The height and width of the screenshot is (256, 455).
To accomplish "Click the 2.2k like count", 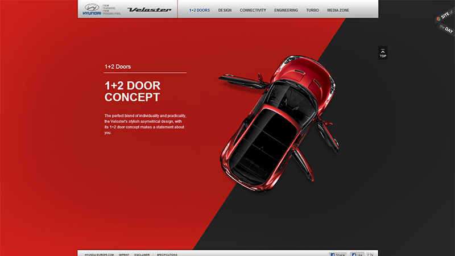I will (370, 254).
